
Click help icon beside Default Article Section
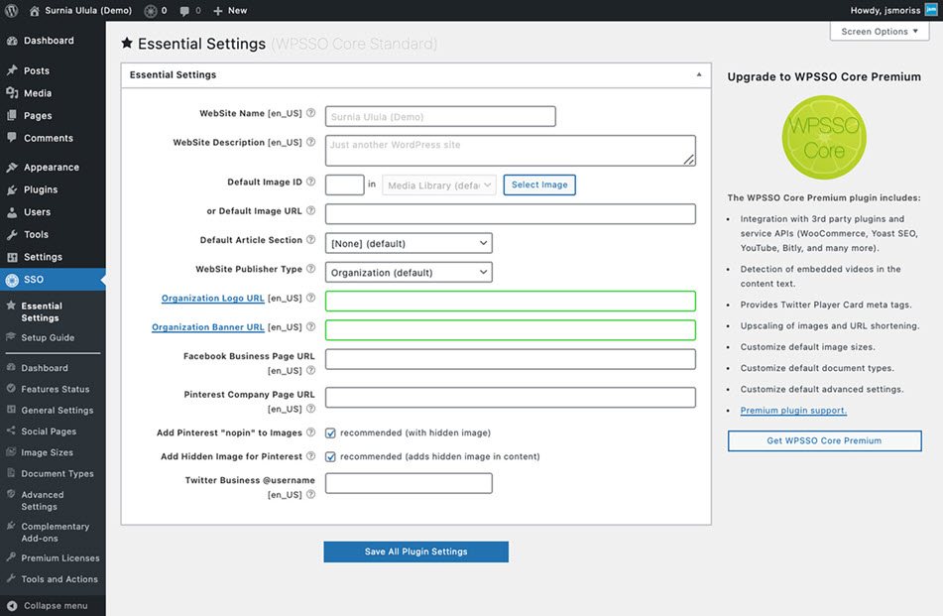point(310,239)
